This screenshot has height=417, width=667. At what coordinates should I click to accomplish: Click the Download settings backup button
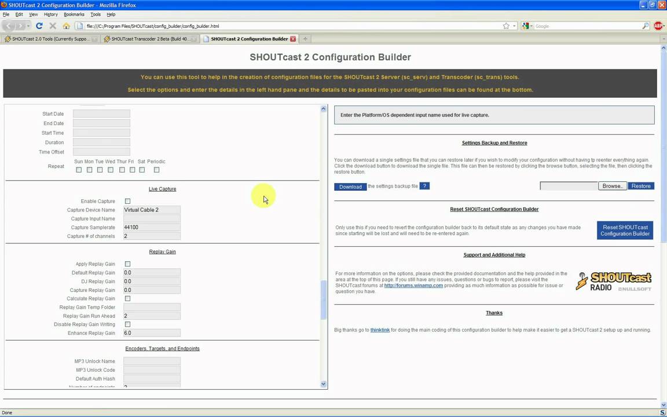pos(350,187)
